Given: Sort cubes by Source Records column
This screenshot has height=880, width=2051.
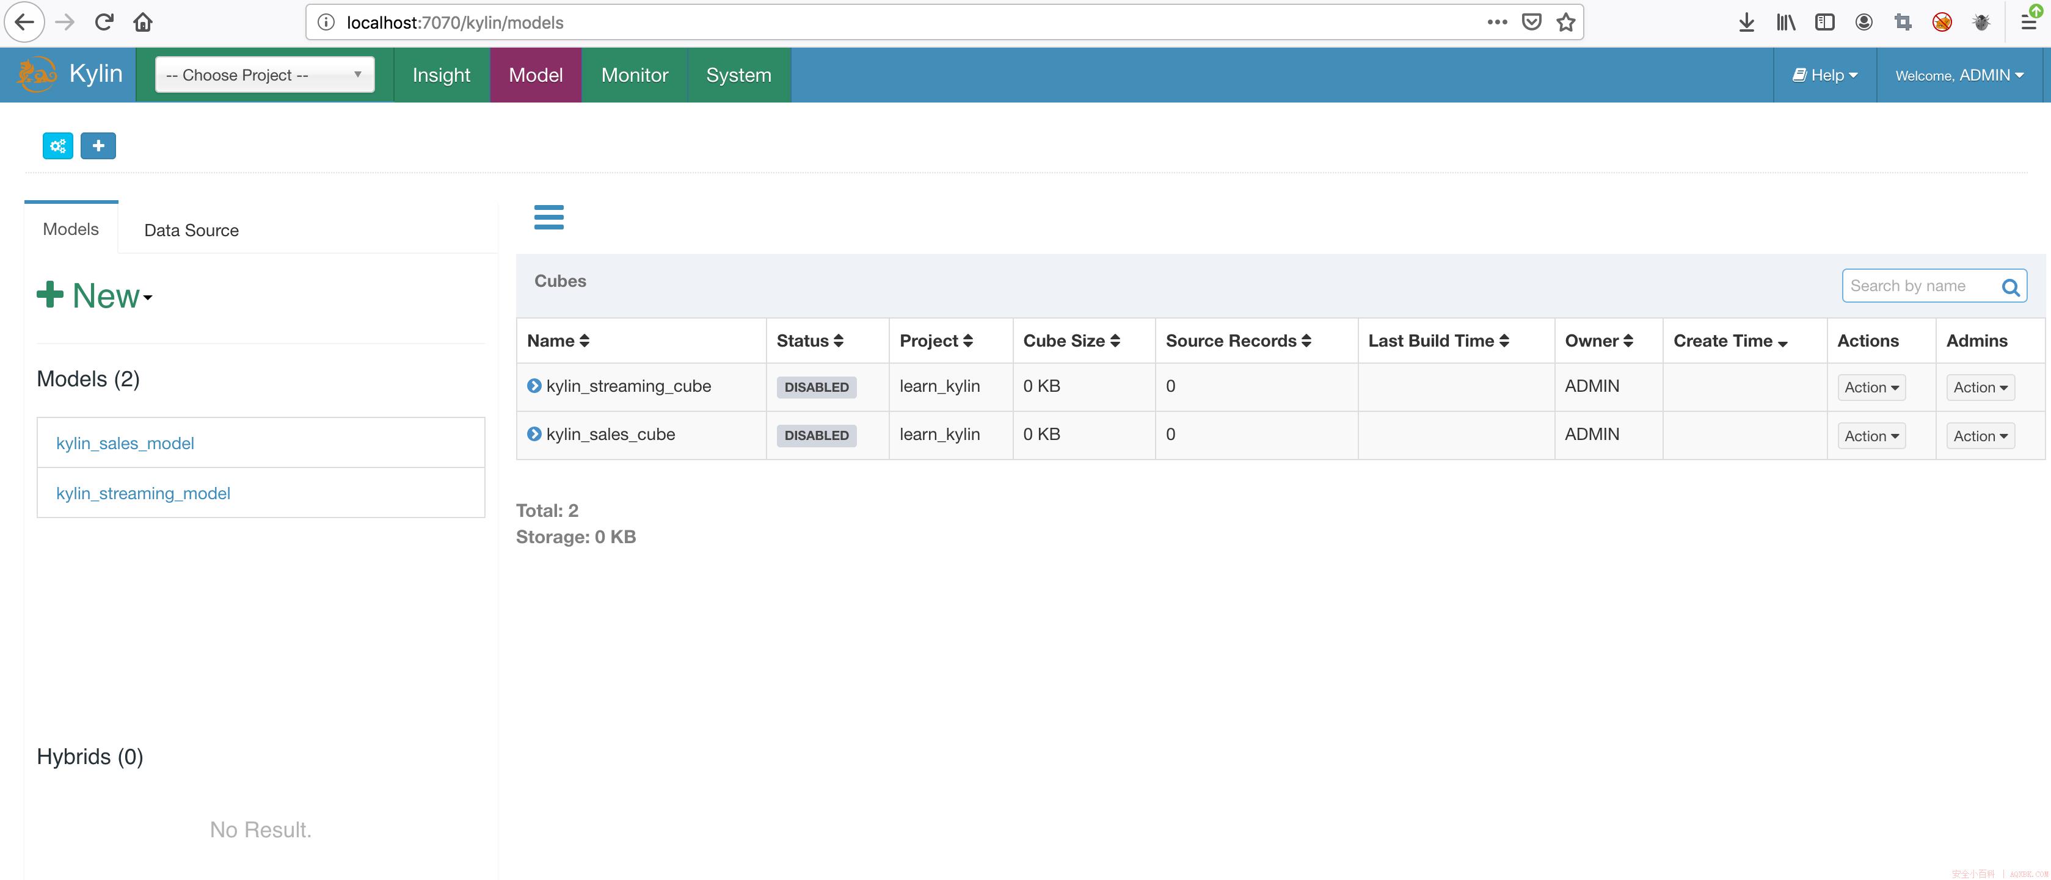Looking at the screenshot, I should [1239, 341].
